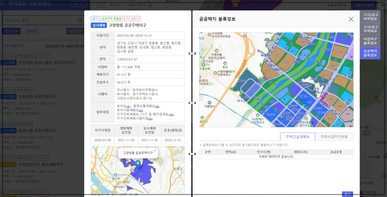Select the 주택건설계획표 tab

298,136
